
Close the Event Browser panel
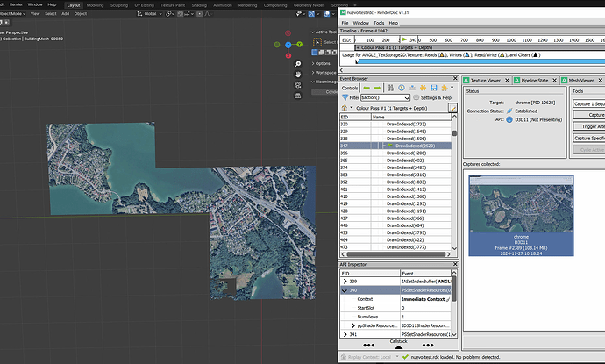click(455, 78)
